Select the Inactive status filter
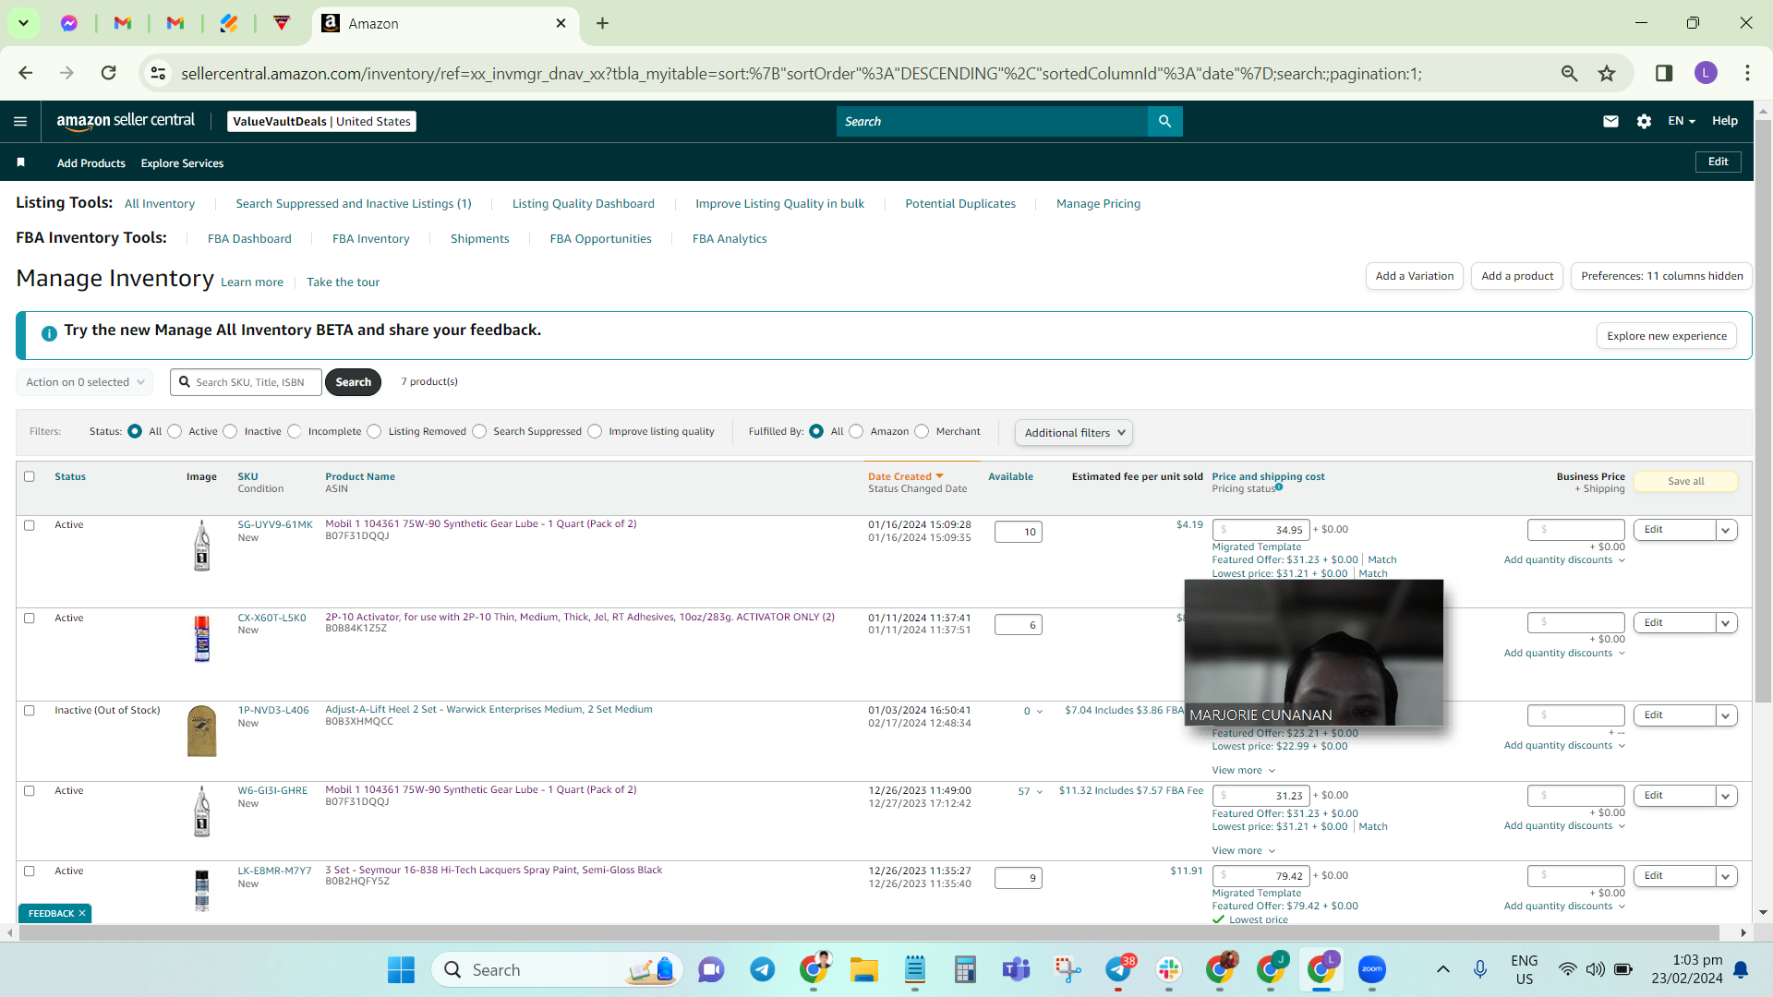The image size is (1773, 997). [230, 431]
